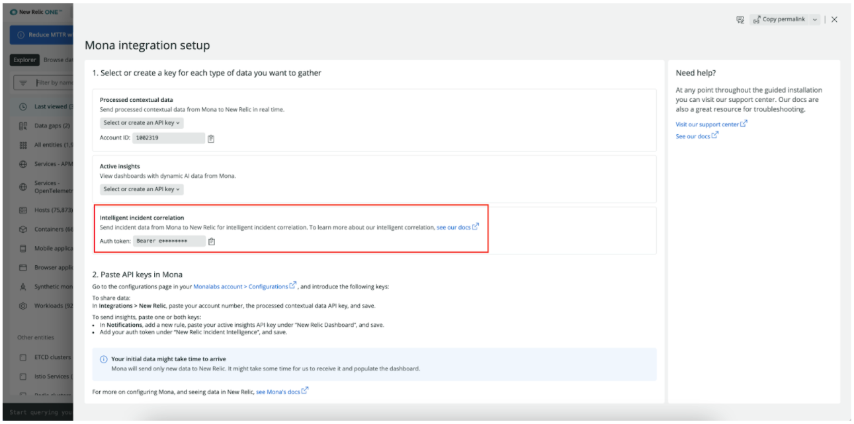Click the Active insights heading
Viewport: 854px width, 424px height.
tap(120, 166)
